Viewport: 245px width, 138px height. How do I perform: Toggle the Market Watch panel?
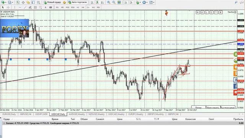coord(18,2)
